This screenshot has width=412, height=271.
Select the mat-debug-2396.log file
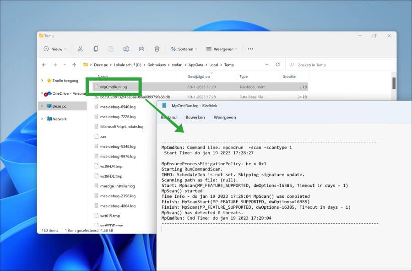coord(118,196)
